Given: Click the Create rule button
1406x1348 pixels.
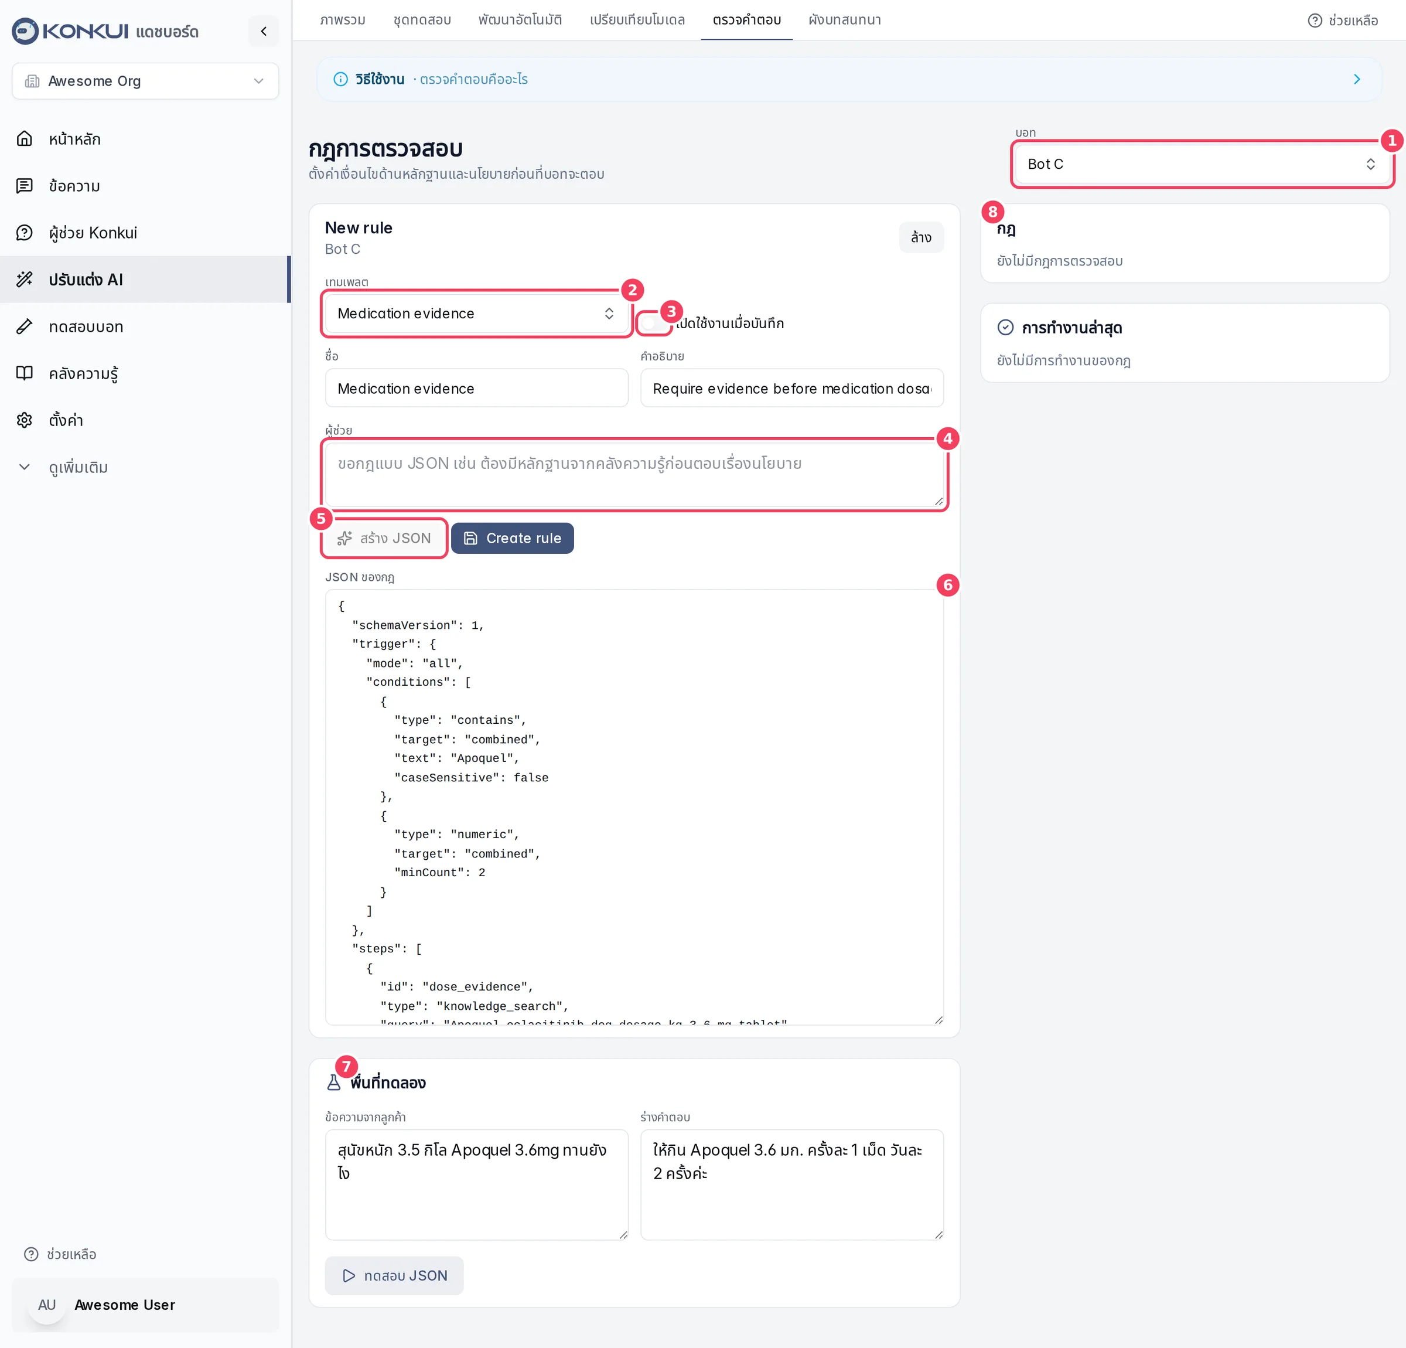Looking at the screenshot, I should tap(512, 537).
